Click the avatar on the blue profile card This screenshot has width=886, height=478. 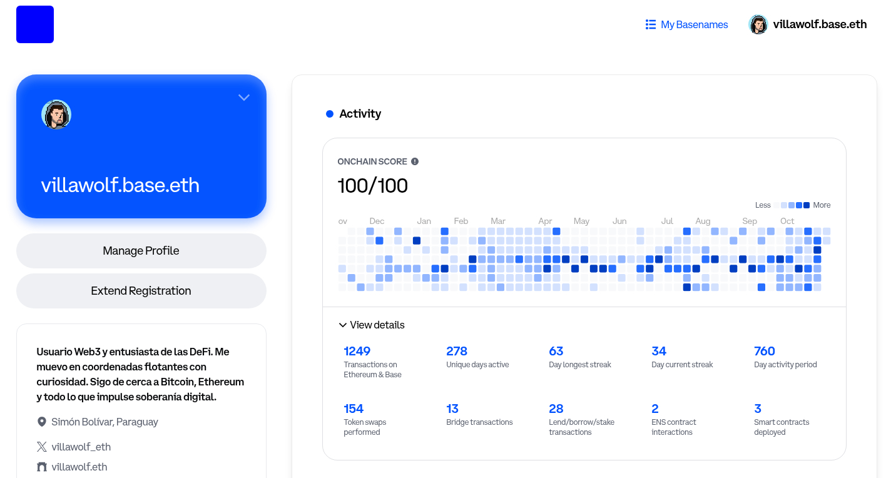pyautogui.click(x=56, y=114)
